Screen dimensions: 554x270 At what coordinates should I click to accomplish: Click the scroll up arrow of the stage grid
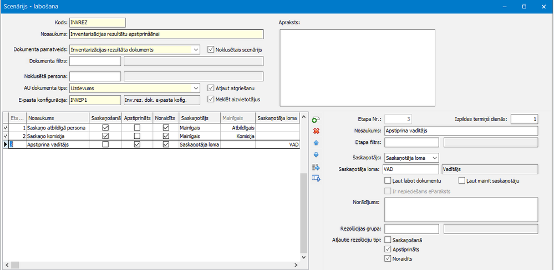click(x=303, y=117)
